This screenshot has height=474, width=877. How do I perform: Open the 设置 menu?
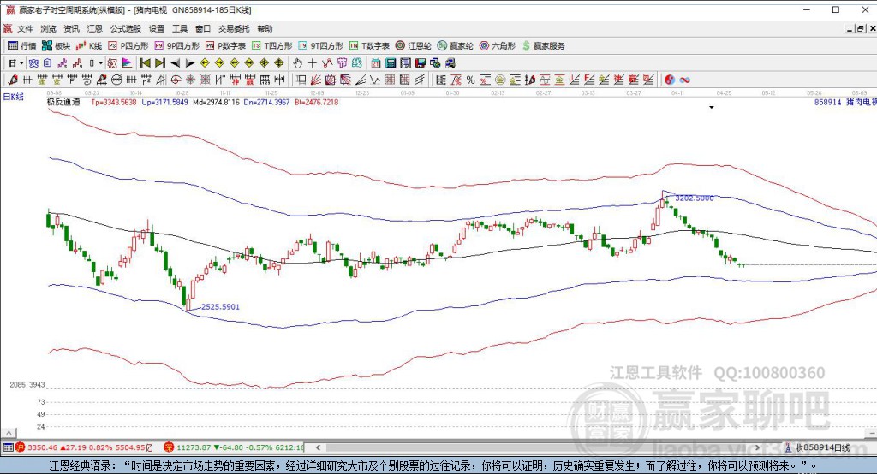click(x=157, y=28)
